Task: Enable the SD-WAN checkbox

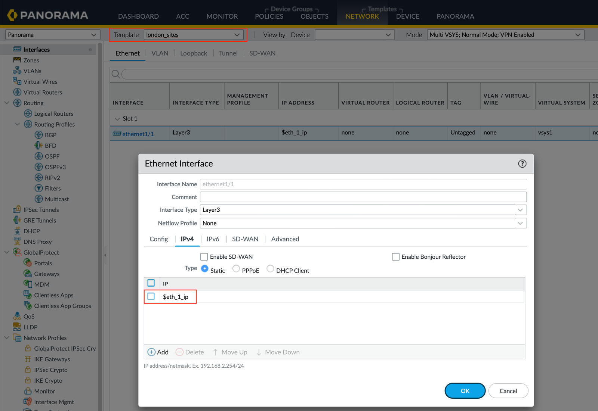Action: pyautogui.click(x=204, y=257)
